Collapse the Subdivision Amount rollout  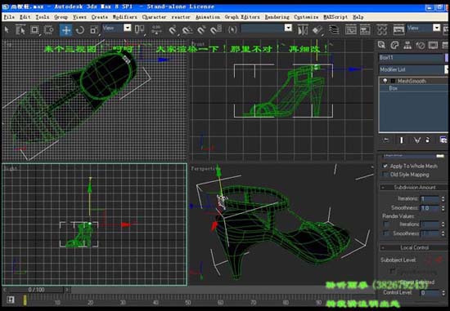(x=413, y=187)
